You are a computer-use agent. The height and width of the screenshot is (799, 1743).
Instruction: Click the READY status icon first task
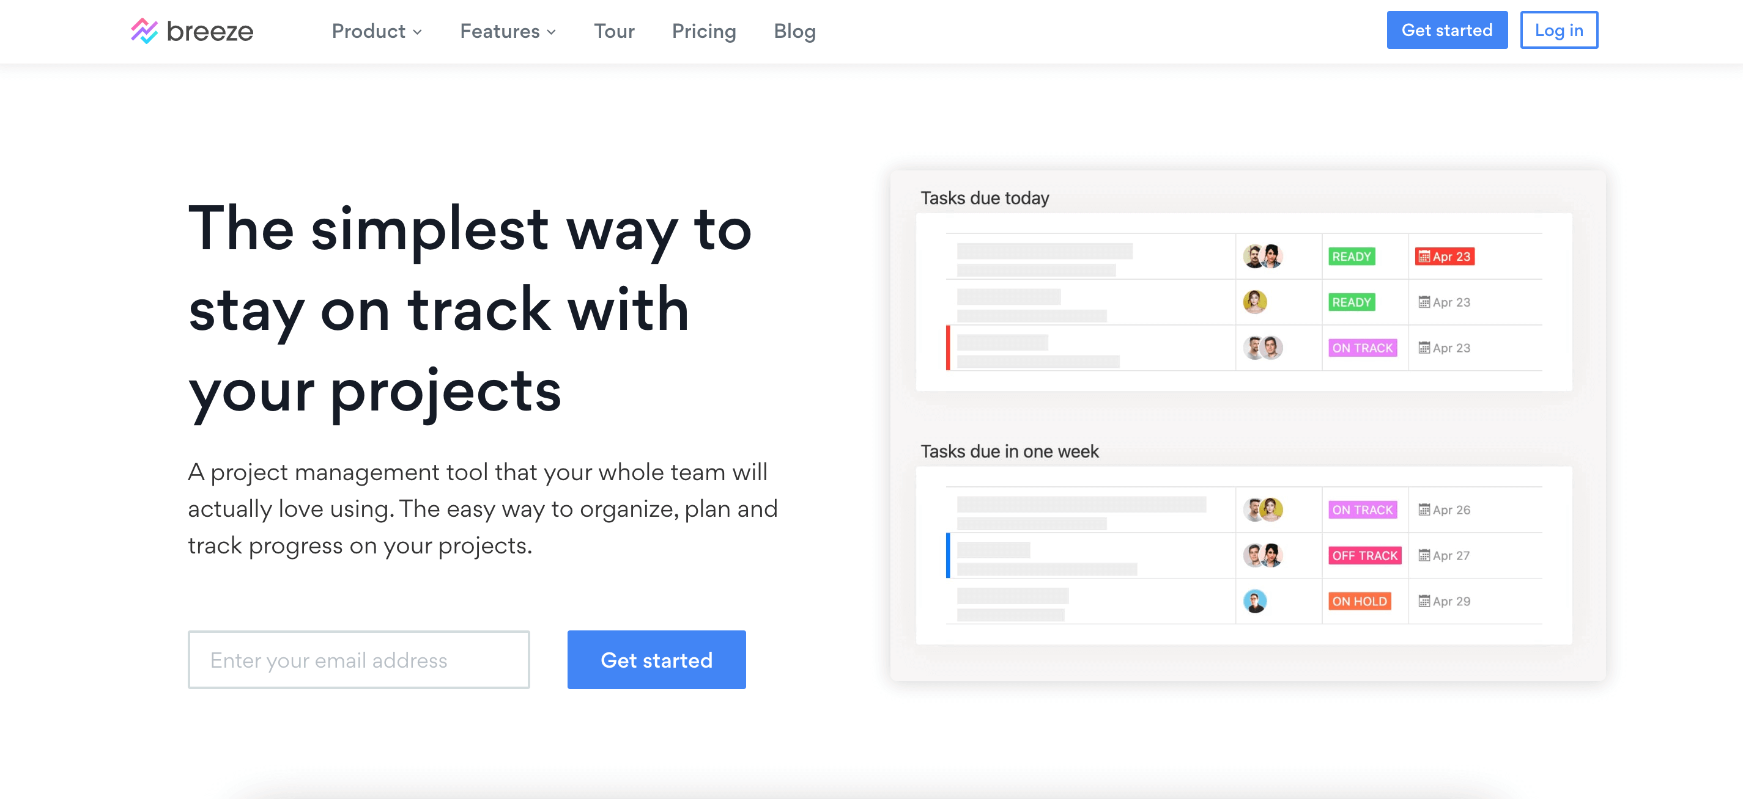[1353, 257]
